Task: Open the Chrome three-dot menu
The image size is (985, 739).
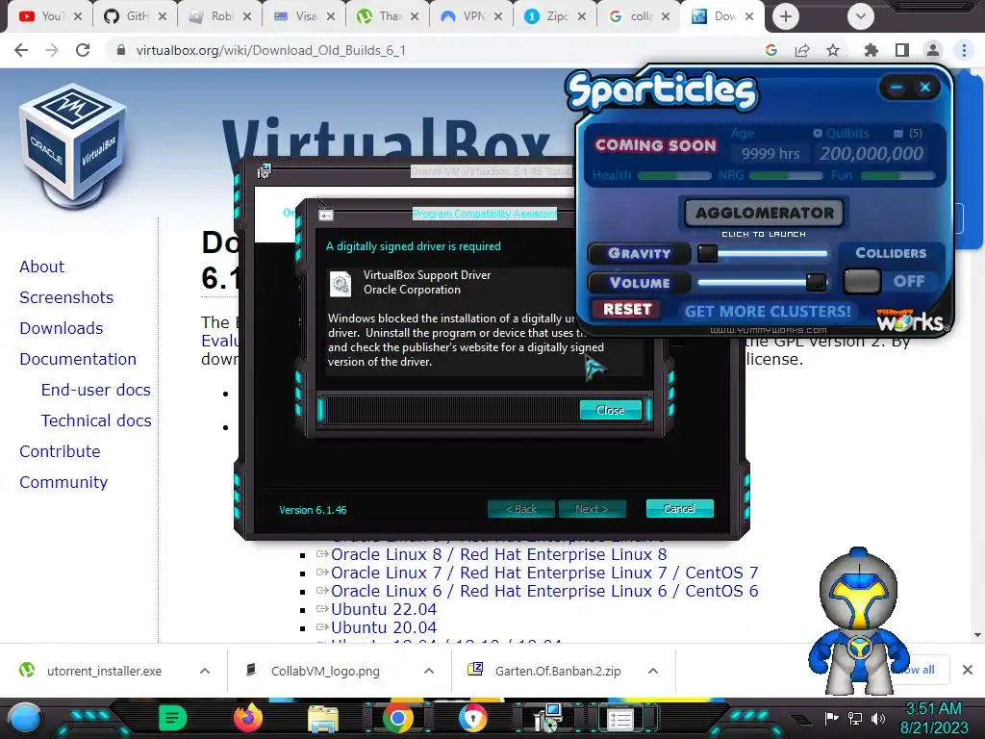Action: (964, 50)
